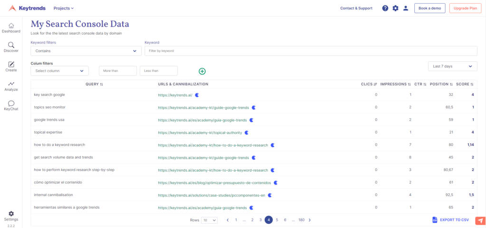Click the version number 2.2.2

click(11, 226)
